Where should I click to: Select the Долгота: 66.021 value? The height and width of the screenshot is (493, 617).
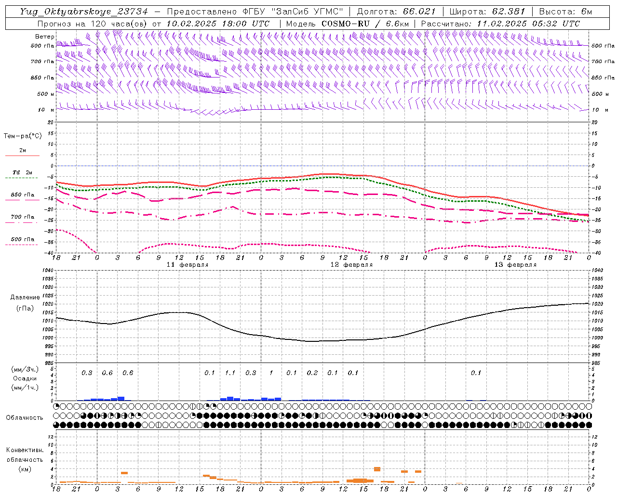click(x=396, y=12)
